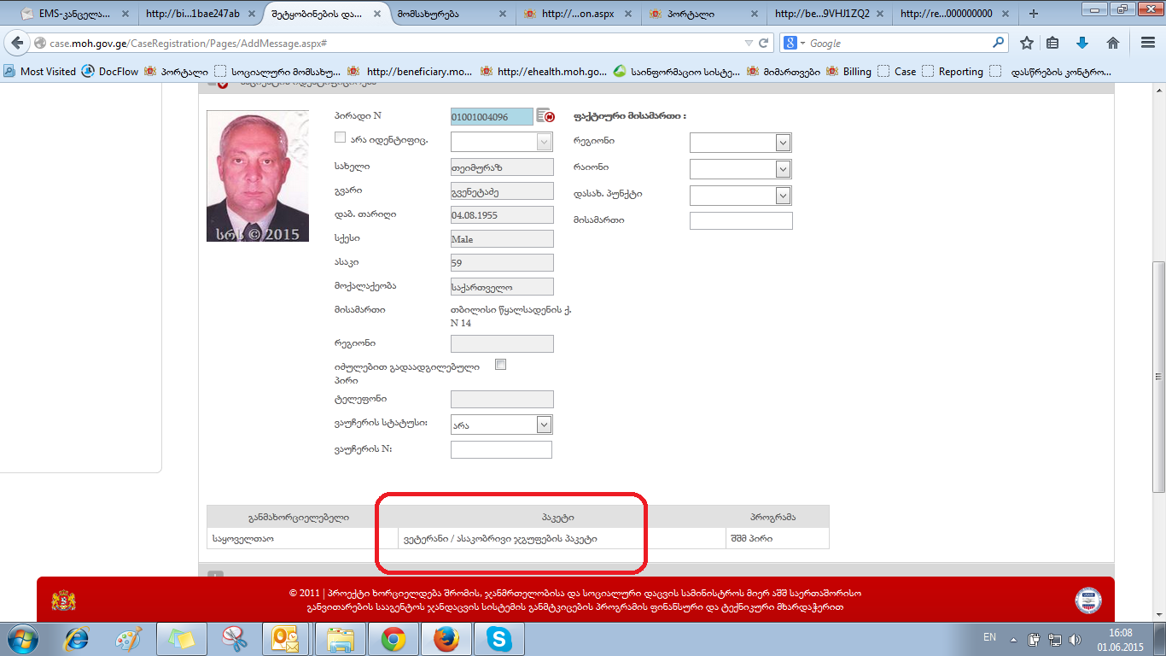
Task: Open the 'DocFlow' bookmark
Action: [110, 72]
